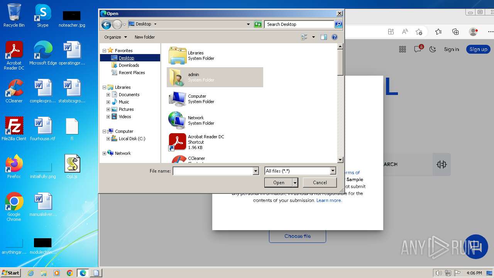Expand the Network tree node
The image size is (494, 278).
104,153
